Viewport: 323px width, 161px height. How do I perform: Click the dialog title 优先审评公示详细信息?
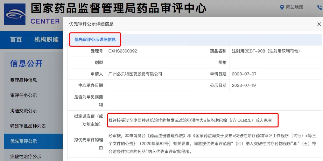coord(91,24)
